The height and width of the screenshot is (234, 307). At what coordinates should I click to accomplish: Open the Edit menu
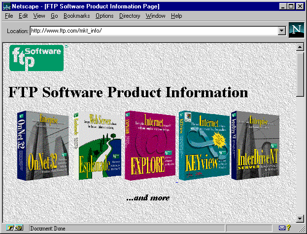(23, 16)
